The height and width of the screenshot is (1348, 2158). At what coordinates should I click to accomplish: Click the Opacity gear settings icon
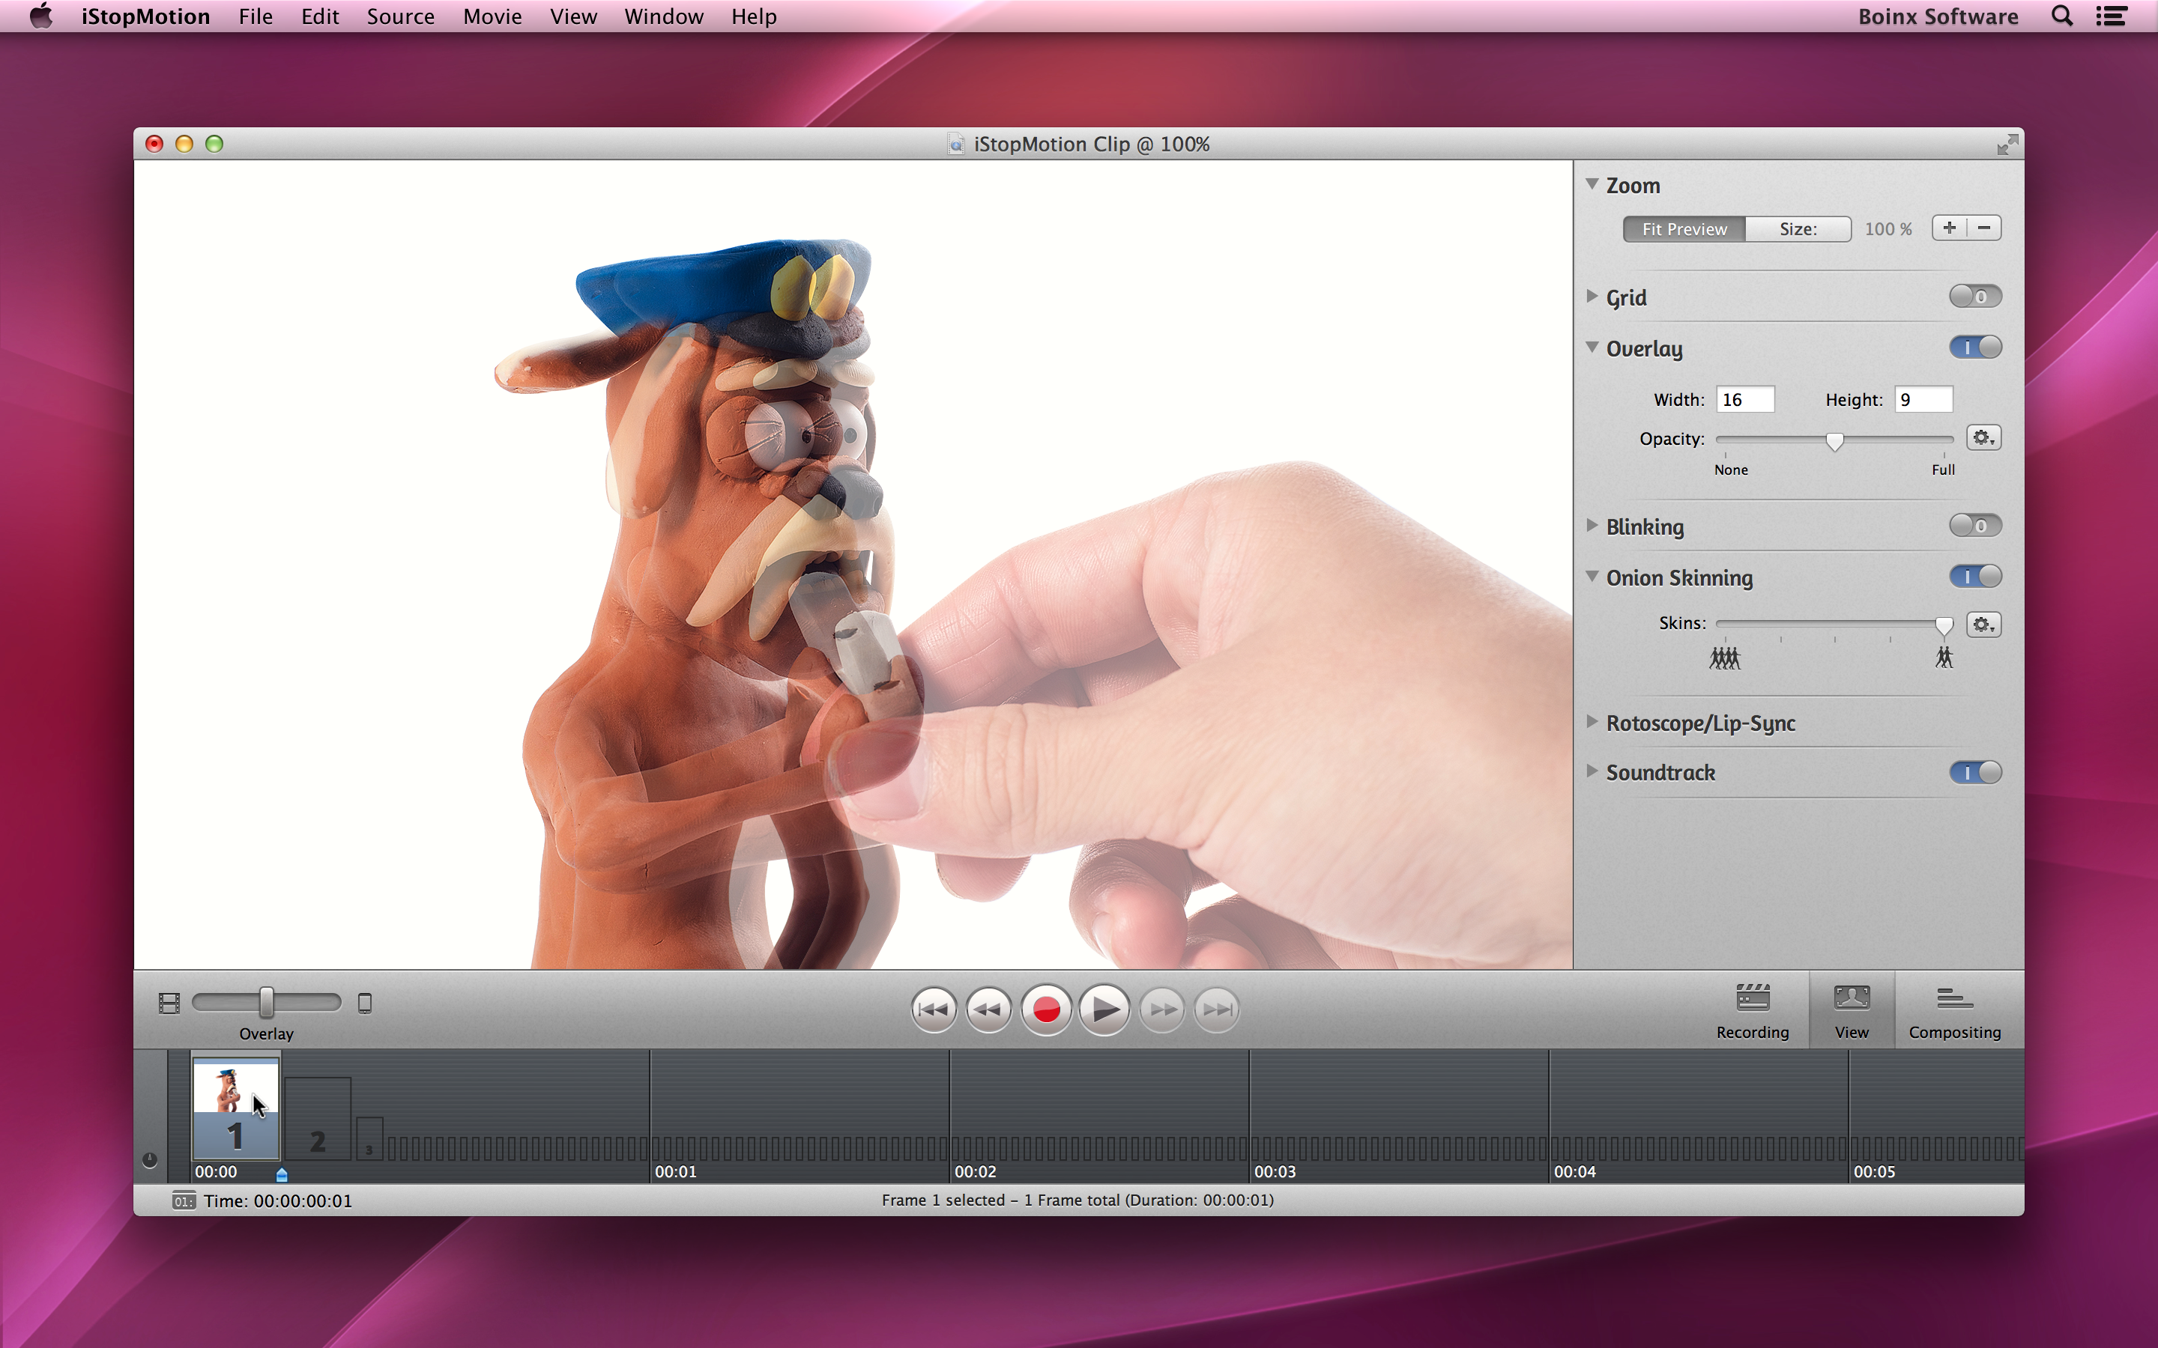click(x=1983, y=438)
